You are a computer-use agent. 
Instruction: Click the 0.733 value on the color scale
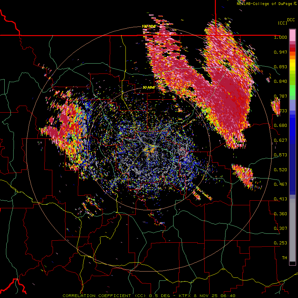click(x=280, y=111)
